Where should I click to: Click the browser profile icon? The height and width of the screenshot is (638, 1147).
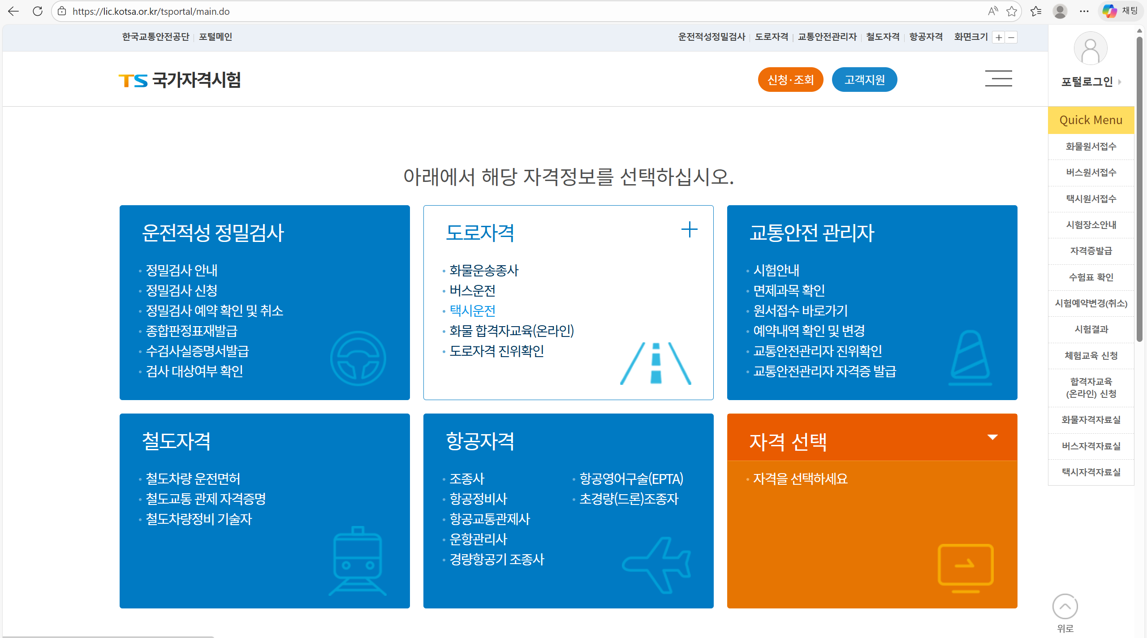click(x=1060, y=11)
